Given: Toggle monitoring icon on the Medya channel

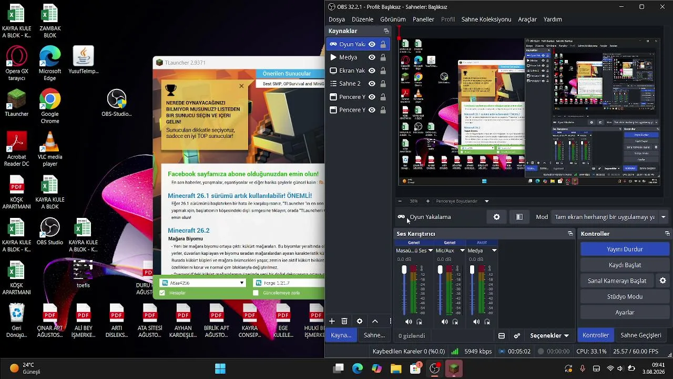Looking at the screenshot, I should point(487,322).
